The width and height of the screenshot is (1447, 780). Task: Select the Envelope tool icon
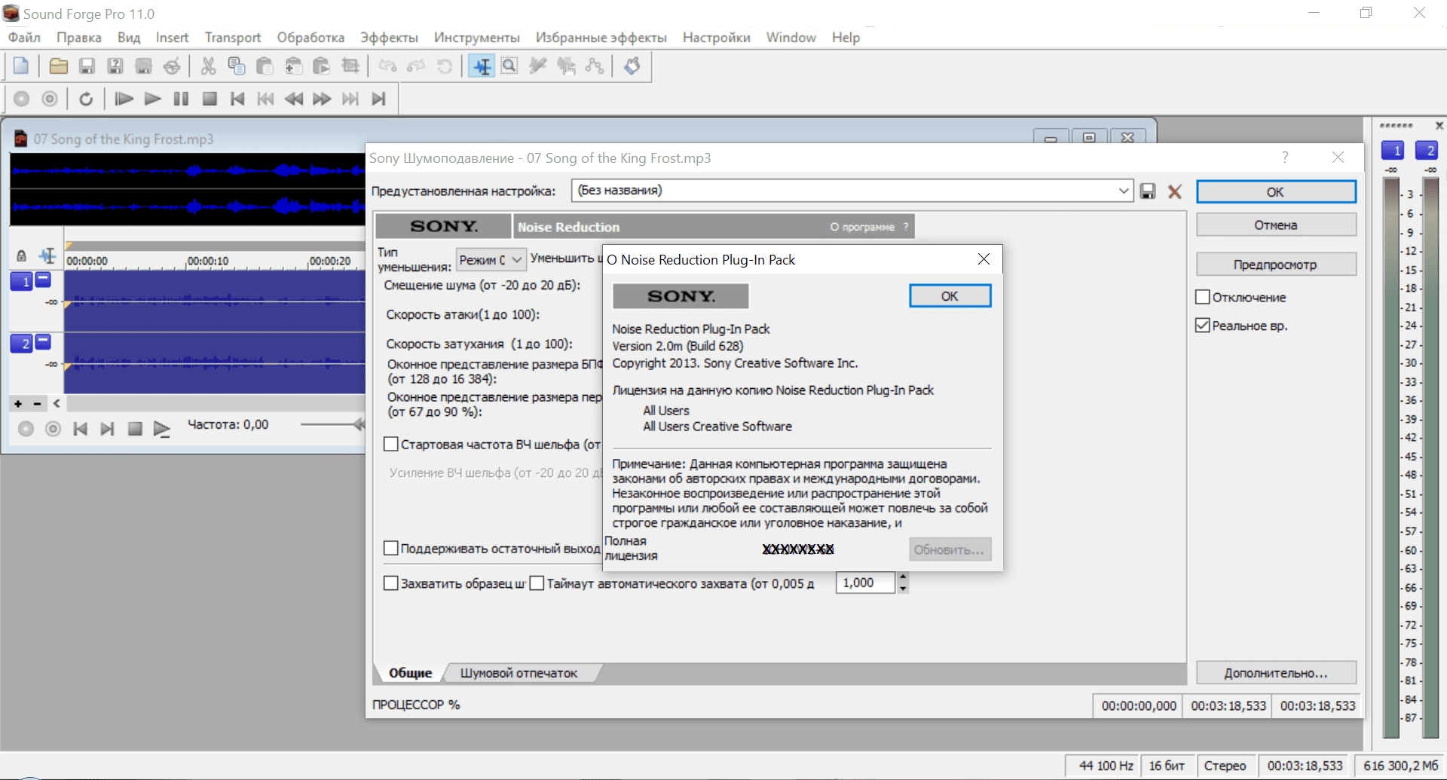coord(595,66)
